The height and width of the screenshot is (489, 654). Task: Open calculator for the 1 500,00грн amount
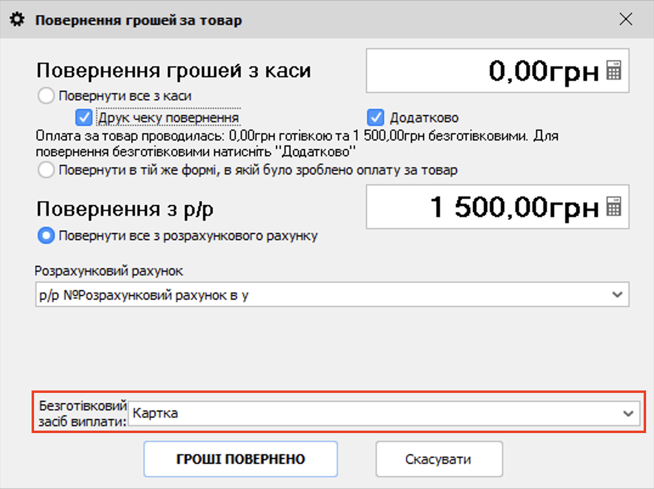point(614,207)
